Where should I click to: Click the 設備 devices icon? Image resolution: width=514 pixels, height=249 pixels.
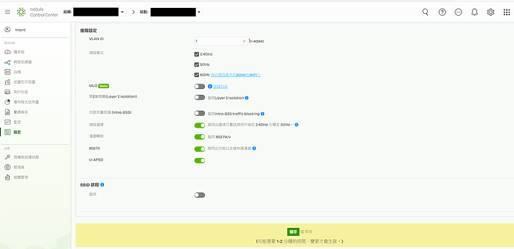7,72
